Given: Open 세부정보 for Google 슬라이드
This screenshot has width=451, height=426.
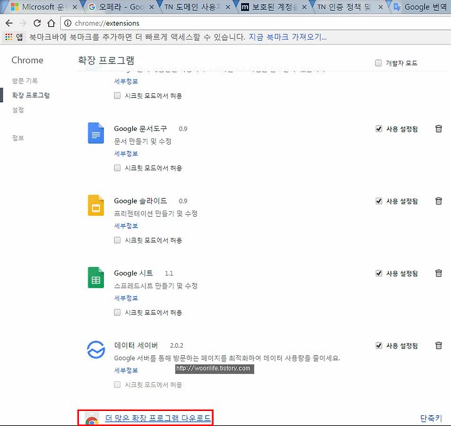Looking at the screenshot, I should pyautogui.click(x=126, y=226).
